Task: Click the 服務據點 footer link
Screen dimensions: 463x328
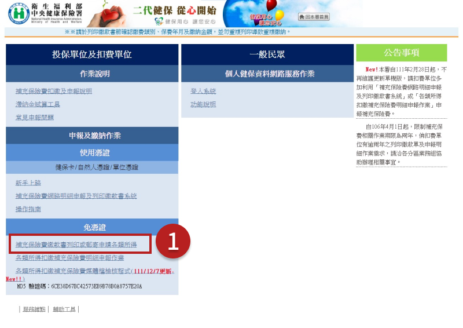Action: tap(33, 309)
